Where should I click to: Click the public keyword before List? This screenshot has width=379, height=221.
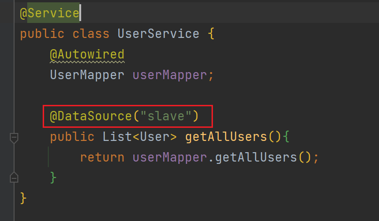click(x=72, y=137)
